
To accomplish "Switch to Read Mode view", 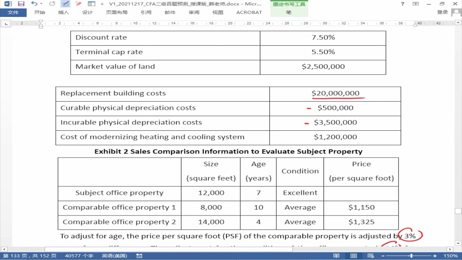I will pyautogui.click(x=336, y=256).
